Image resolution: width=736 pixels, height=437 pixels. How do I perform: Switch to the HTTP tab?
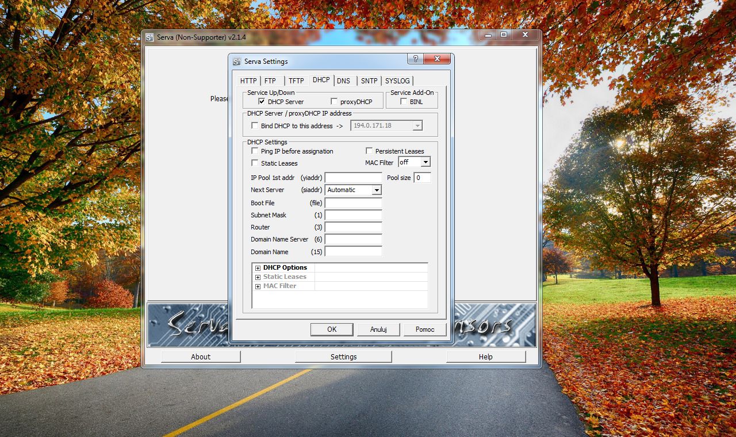point(248,81)
